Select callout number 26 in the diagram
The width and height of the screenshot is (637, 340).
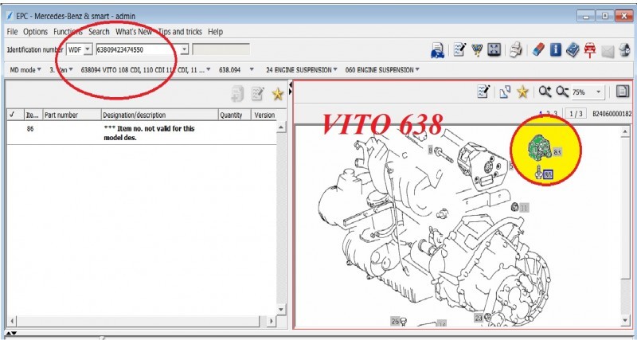[395, 322]
